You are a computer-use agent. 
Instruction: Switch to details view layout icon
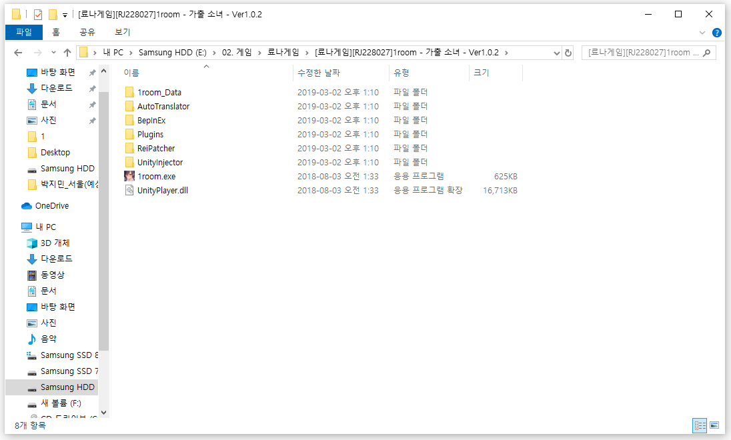point(699,425)
